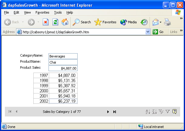Click the ProductName field containing Chai
This screenshot has width=185, height=131.
(63, 62)
